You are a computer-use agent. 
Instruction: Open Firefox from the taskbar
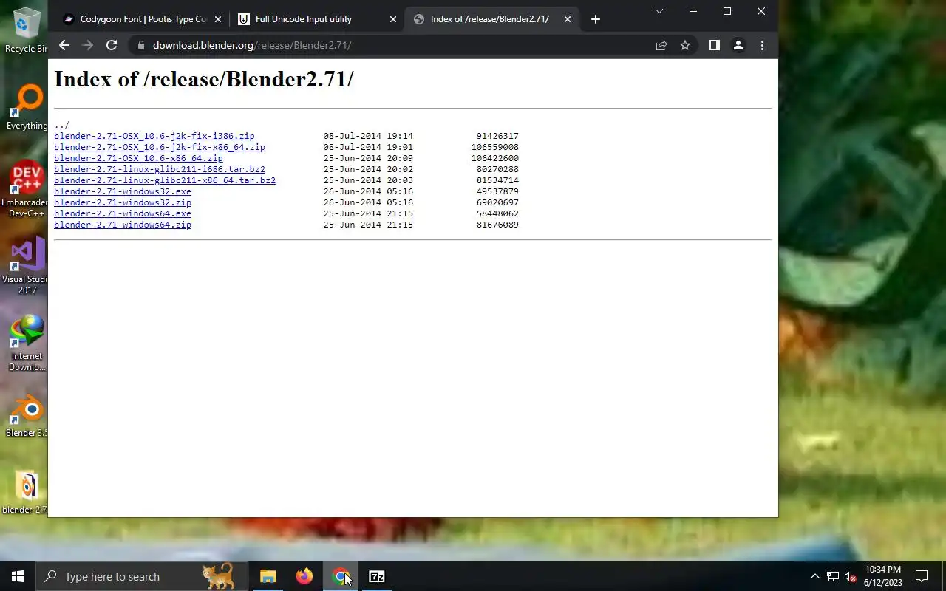click(x=304, y=576)
